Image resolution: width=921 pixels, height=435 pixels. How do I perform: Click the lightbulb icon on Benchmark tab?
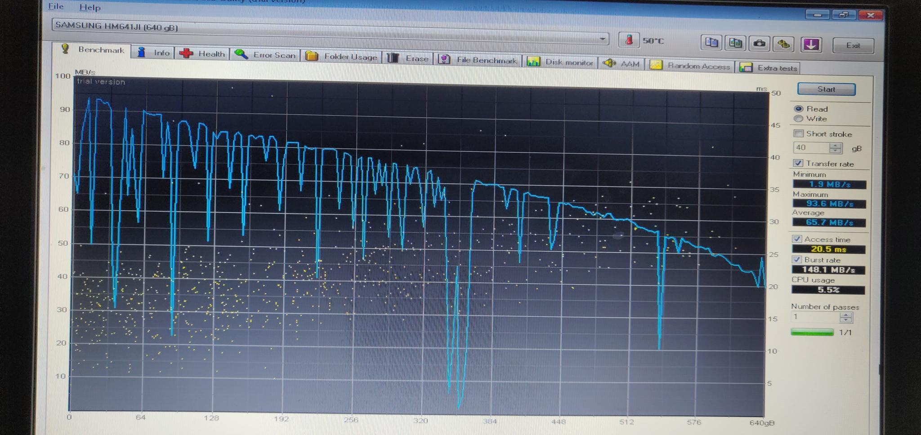click(x=65, y=48)
